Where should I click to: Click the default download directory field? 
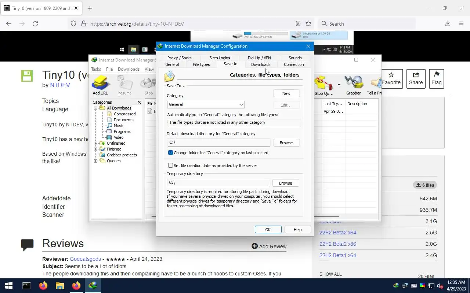click(219, 142)
